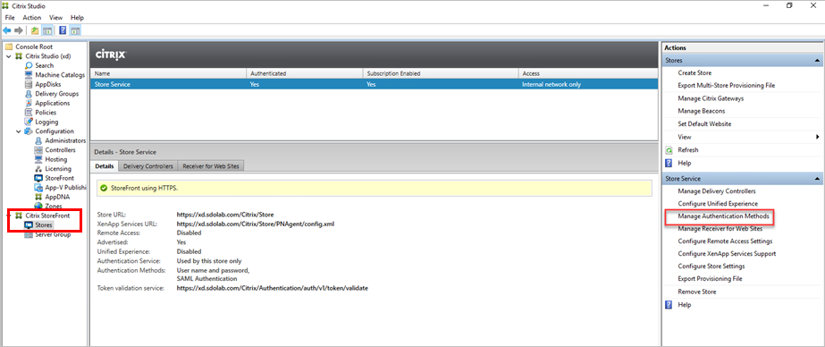Select the Logging icon
The image size is (825, 347).
[29, 122]
